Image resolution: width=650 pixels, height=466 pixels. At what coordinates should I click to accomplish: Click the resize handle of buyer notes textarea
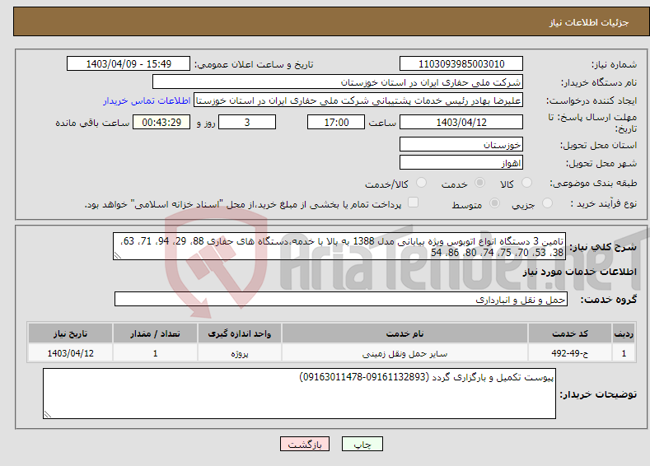[x=48, y=414]
